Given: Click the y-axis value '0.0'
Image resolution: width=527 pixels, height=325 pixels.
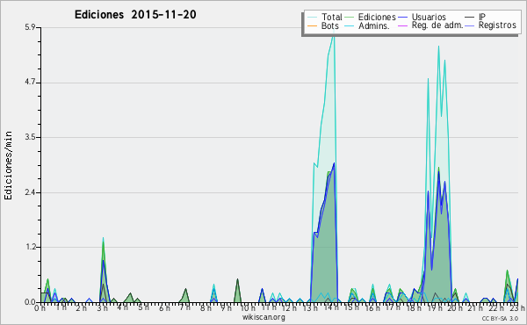Looking at the screenshot, I should (30, 302).
